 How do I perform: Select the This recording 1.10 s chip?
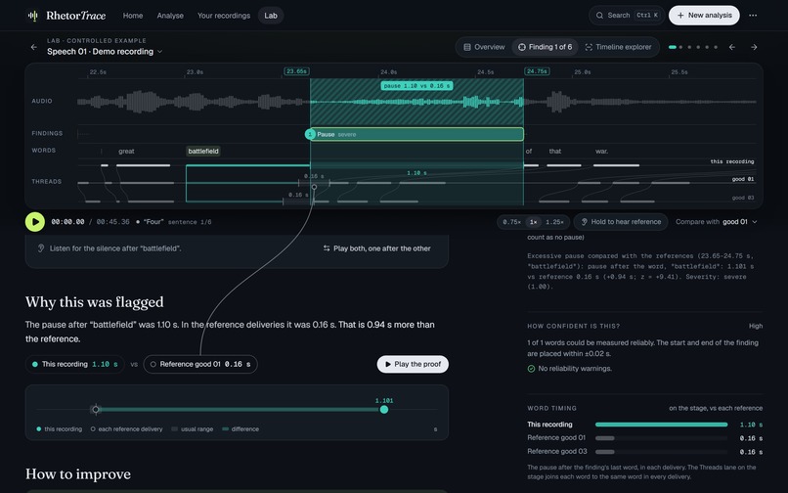click(75, 364)
